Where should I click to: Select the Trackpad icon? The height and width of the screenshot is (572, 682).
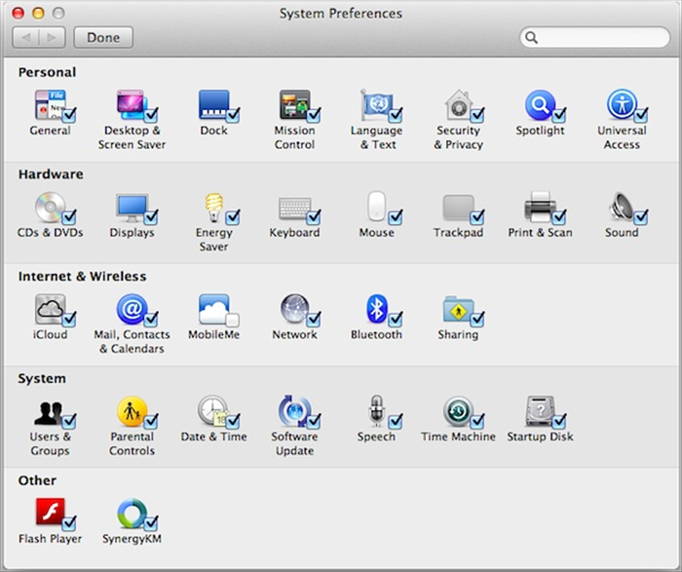pyautogui.click(x=459, y=207)
